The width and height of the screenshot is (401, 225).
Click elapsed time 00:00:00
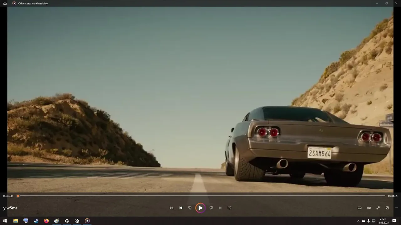(x=8, y=196)
